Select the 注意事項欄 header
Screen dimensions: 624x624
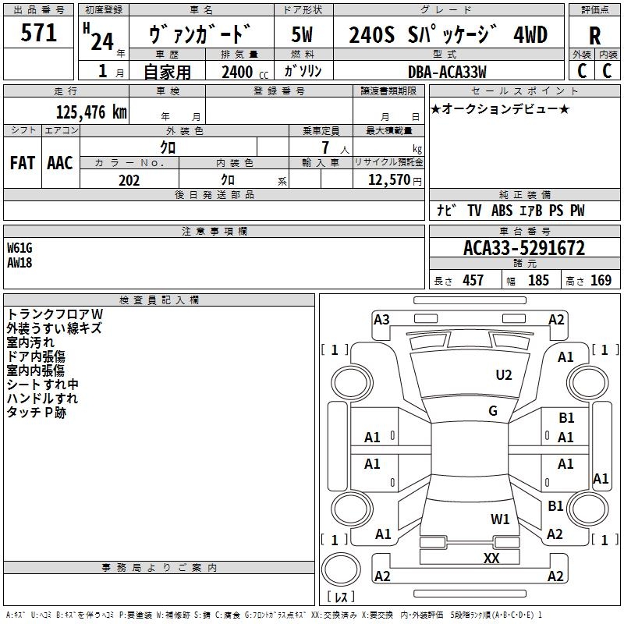tap(214, 231)
